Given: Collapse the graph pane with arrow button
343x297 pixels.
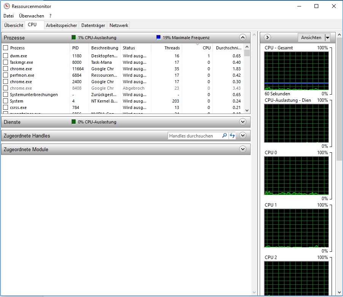Looking at the screenshot, I should (x=267, y=37).
